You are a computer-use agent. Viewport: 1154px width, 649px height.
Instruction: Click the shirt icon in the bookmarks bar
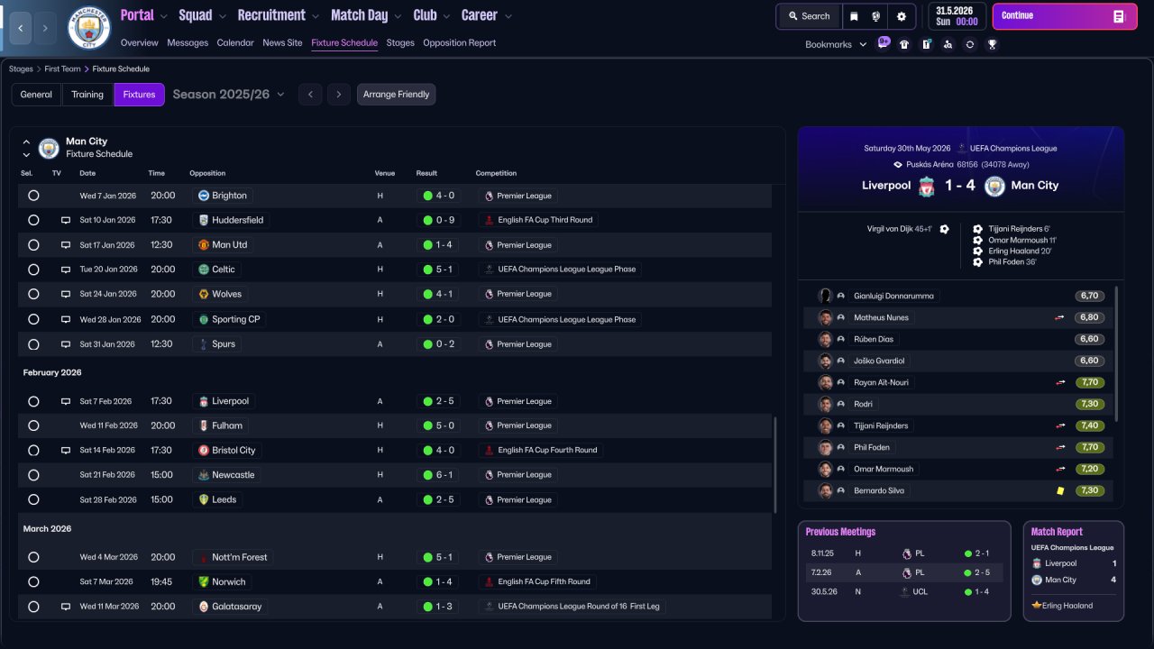coord(904,44)
